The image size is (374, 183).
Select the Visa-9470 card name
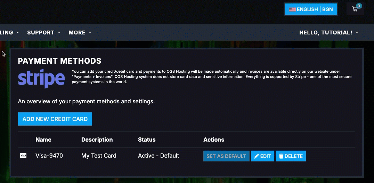[49, 156]
